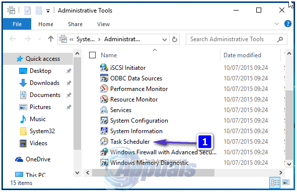The height and width of the screenshot is (192, 297).
Task: Click navigation pane scroll up arrow
Action: click(77, 54)
